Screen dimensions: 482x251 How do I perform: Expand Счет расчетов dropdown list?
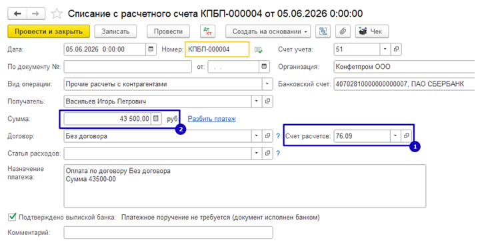pos(395,136)
